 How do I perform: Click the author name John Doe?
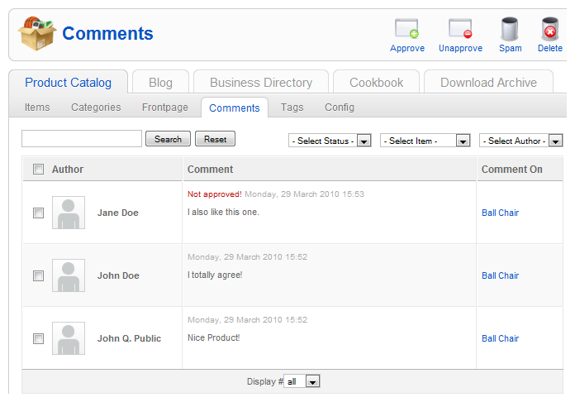[118, 275]
